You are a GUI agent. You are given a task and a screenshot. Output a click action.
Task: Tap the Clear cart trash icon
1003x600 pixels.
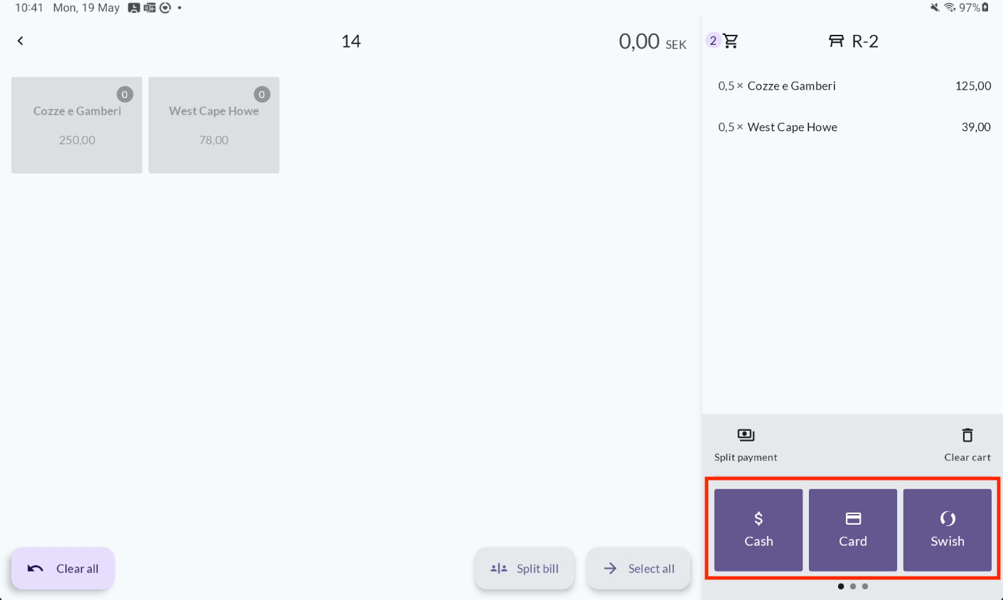967,435
